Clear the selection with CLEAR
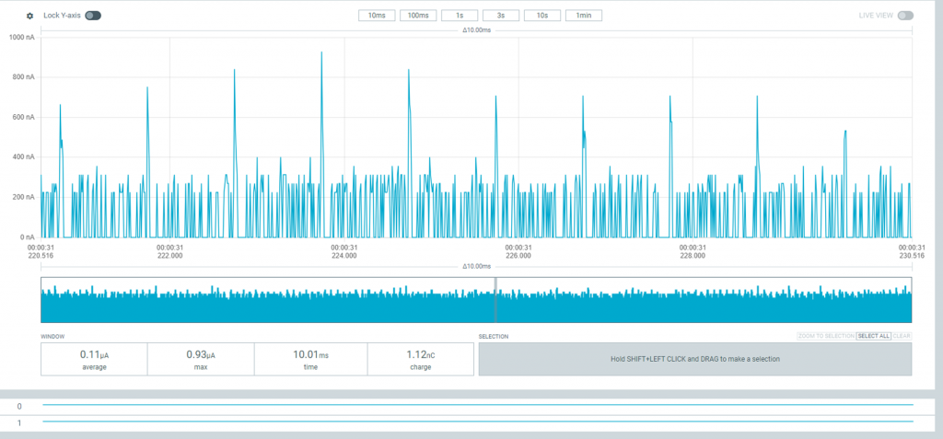Image resolution: width=943 pixels, height=439 pixels. click(x=902, y=336)
